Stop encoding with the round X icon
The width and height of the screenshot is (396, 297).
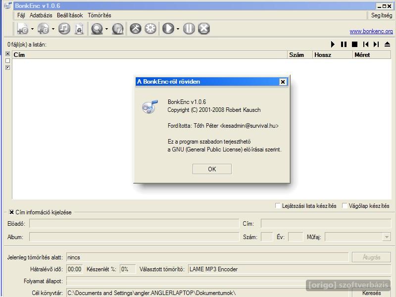pyautogui.click(x=204, y=28)
